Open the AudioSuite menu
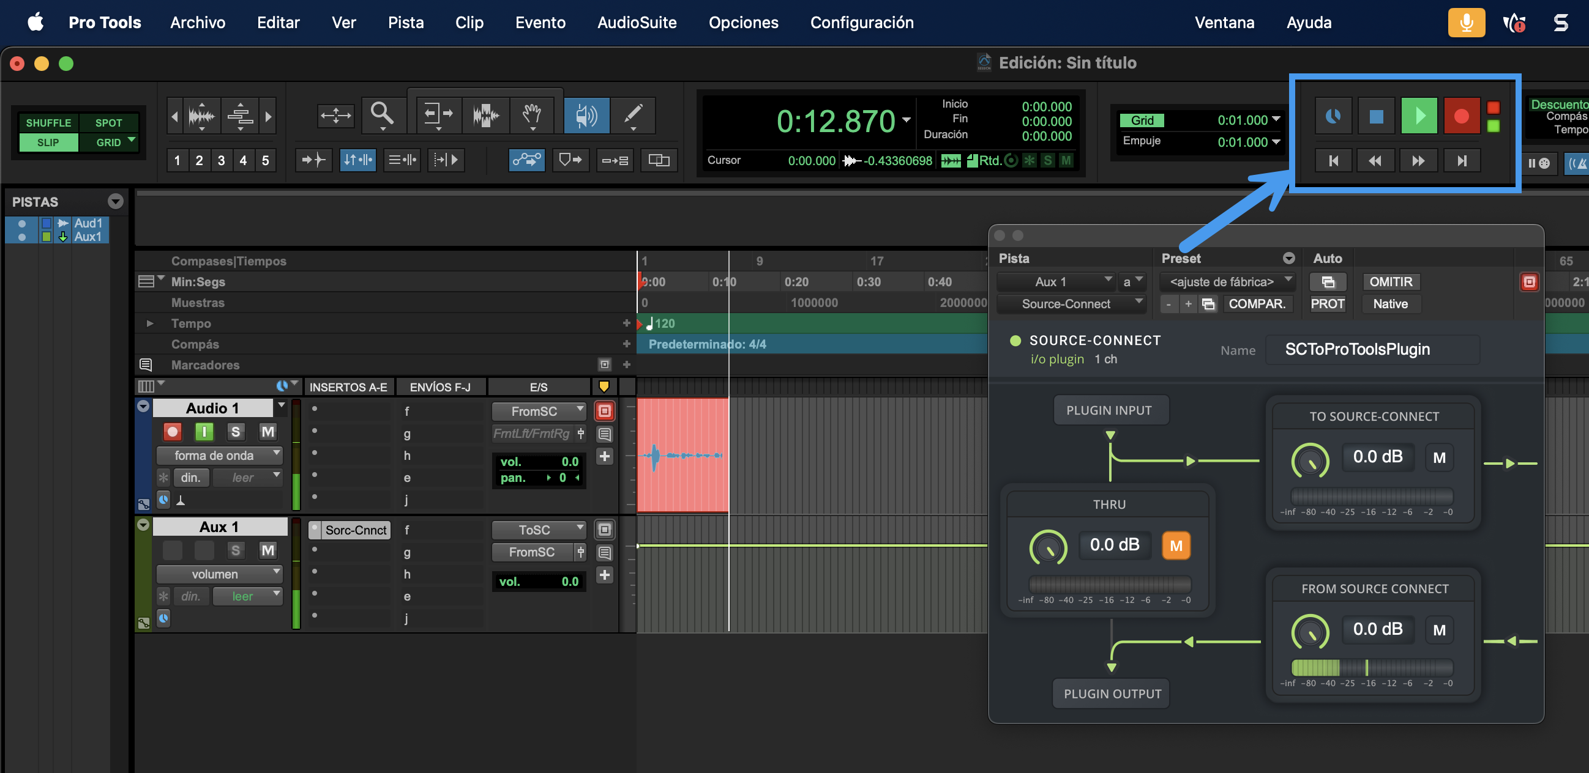Screen dimensions: 1589x773 click(x=637, y=23)
